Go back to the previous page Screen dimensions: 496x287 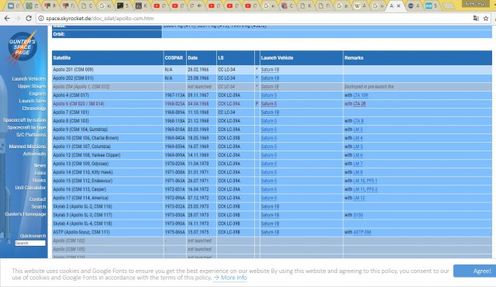[x=7, y=19]
